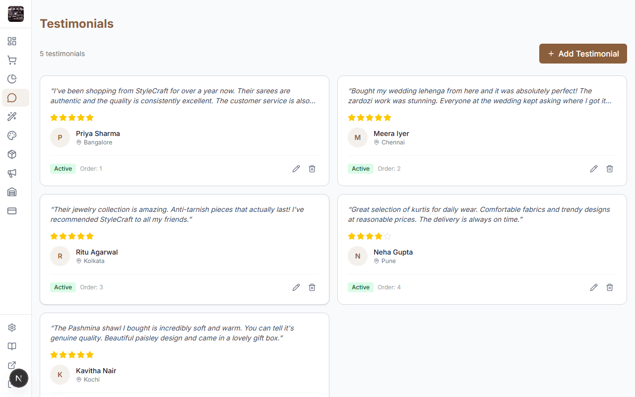Open the documentation book icon at sidebar bottom
Screen dimensions: 635x397
click(12, 346)
